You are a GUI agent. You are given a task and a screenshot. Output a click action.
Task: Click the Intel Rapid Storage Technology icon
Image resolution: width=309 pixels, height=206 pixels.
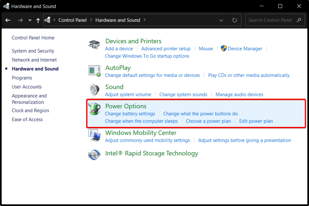[94, 154]
